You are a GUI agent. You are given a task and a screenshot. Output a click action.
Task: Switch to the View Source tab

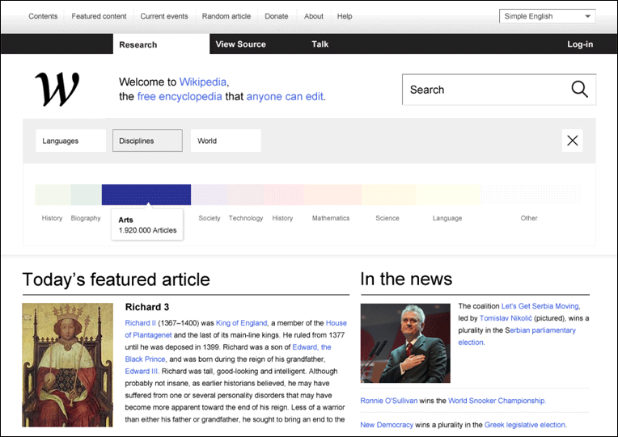(x=240, y=44)
